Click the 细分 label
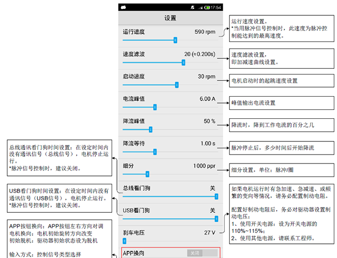 click(x=128, y=166)
